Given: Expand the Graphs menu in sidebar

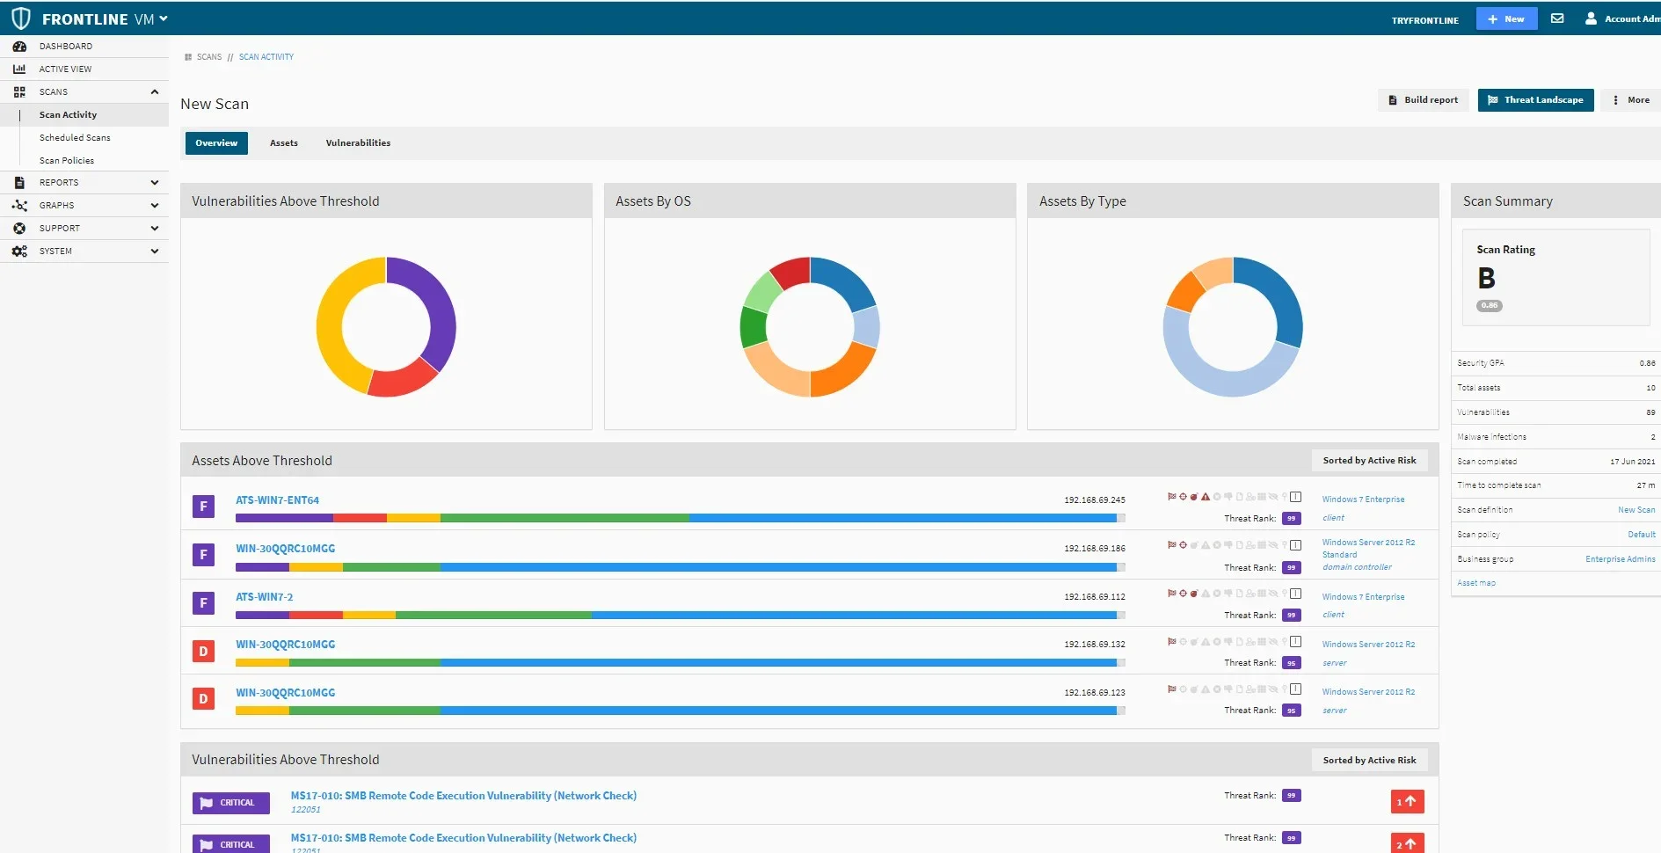Looking at the screenshot, I should pyautogui.click(x=155, y=206).
